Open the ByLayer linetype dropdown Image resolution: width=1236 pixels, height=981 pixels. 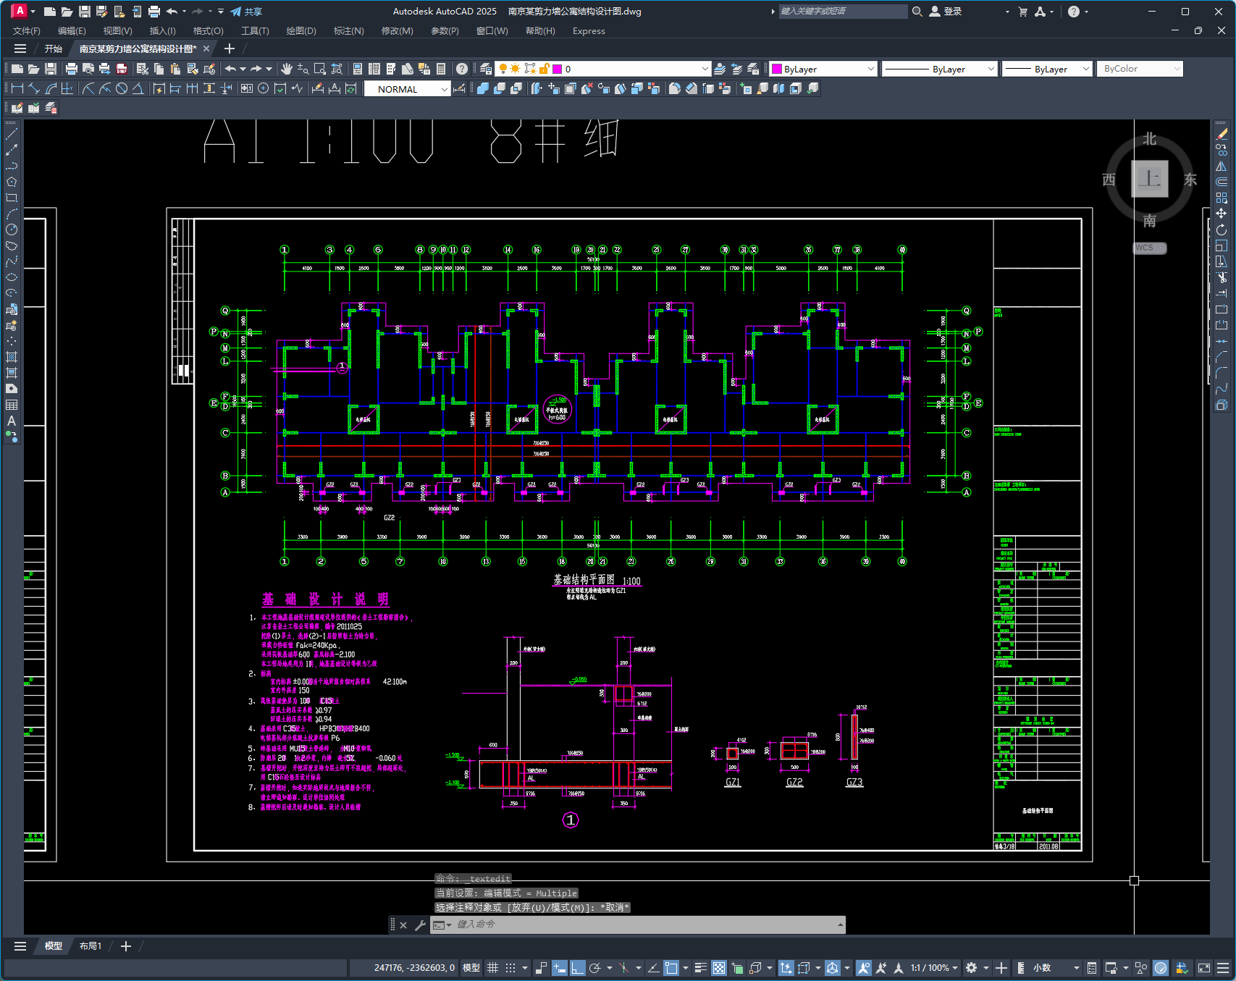point(940,69)
